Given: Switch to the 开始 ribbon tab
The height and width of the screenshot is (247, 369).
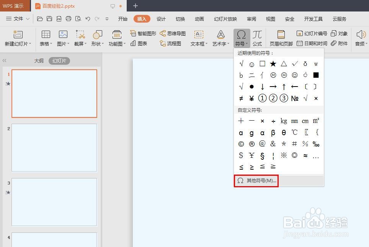Looking at the screenshot, I should click(x=122, y=19).
